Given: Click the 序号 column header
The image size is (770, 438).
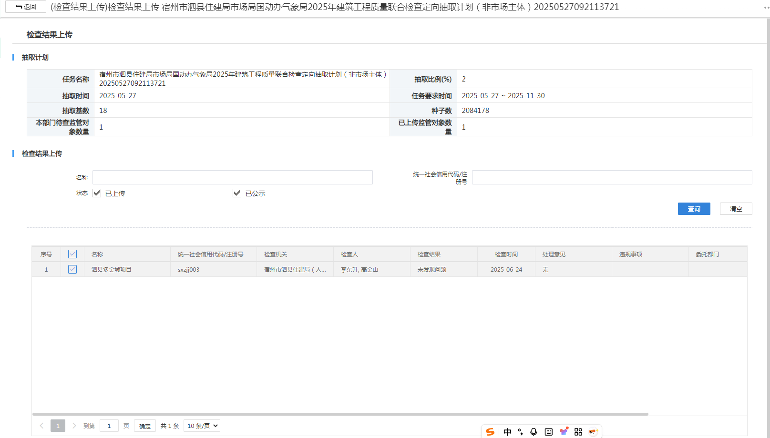Looking at the screenshot, I should pyautogui.click(x=46, y=255).
